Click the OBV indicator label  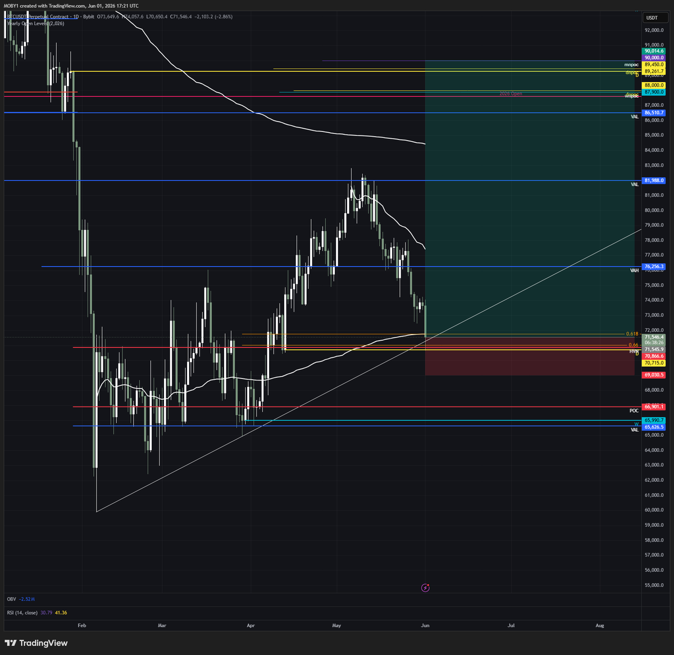12,599
